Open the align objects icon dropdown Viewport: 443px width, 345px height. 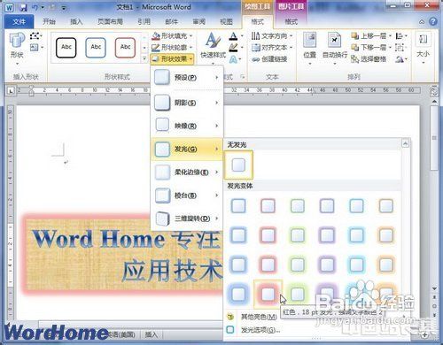[x=401, y=36]
